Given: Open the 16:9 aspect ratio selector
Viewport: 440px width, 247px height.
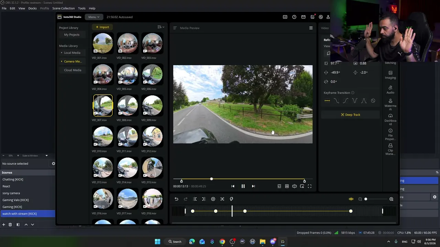Looking at the screenshot, I should (279, 186).
